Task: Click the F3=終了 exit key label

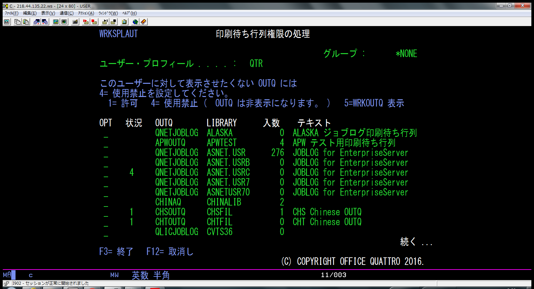Action: pyautogui.click(x=116, y=252)
